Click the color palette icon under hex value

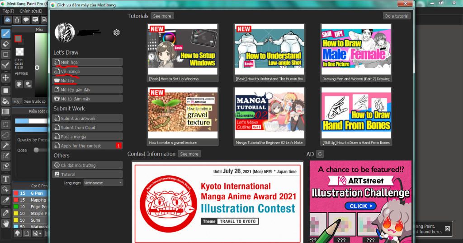click(x=19, y=84)
